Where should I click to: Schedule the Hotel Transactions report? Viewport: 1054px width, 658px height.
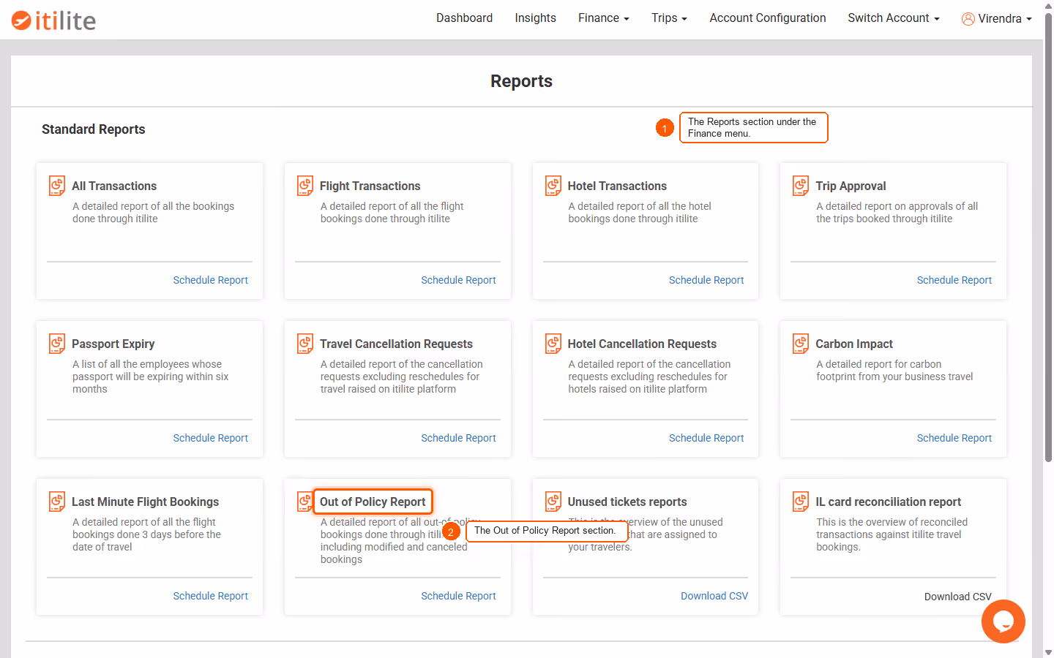[x=706, y=280]
